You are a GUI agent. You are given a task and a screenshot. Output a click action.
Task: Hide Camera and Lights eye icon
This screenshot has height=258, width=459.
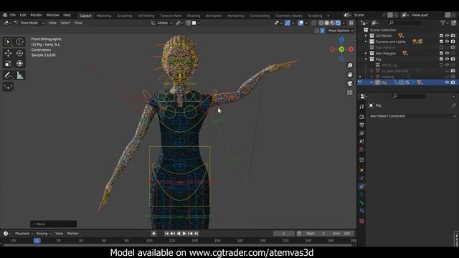point(447,42)
